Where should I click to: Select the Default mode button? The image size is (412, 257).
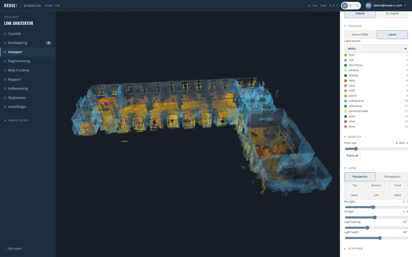point(360,14)
